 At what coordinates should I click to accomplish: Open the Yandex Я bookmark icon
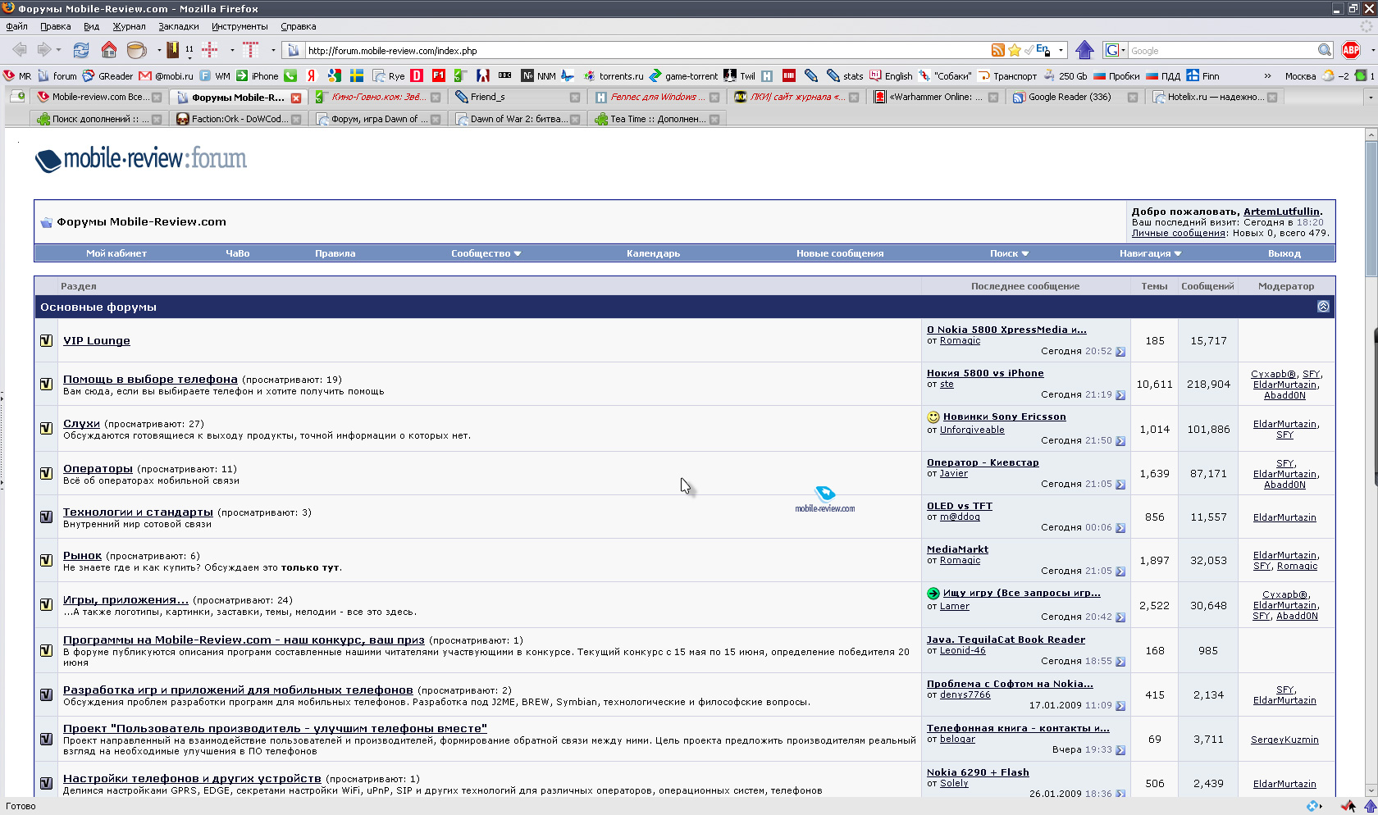coord(311,75)
